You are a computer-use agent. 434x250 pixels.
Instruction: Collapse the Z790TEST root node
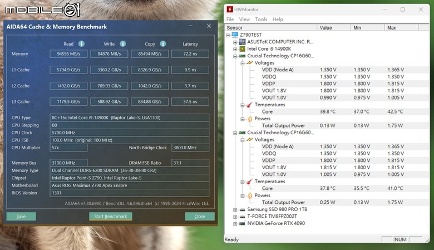click(228, 35)
